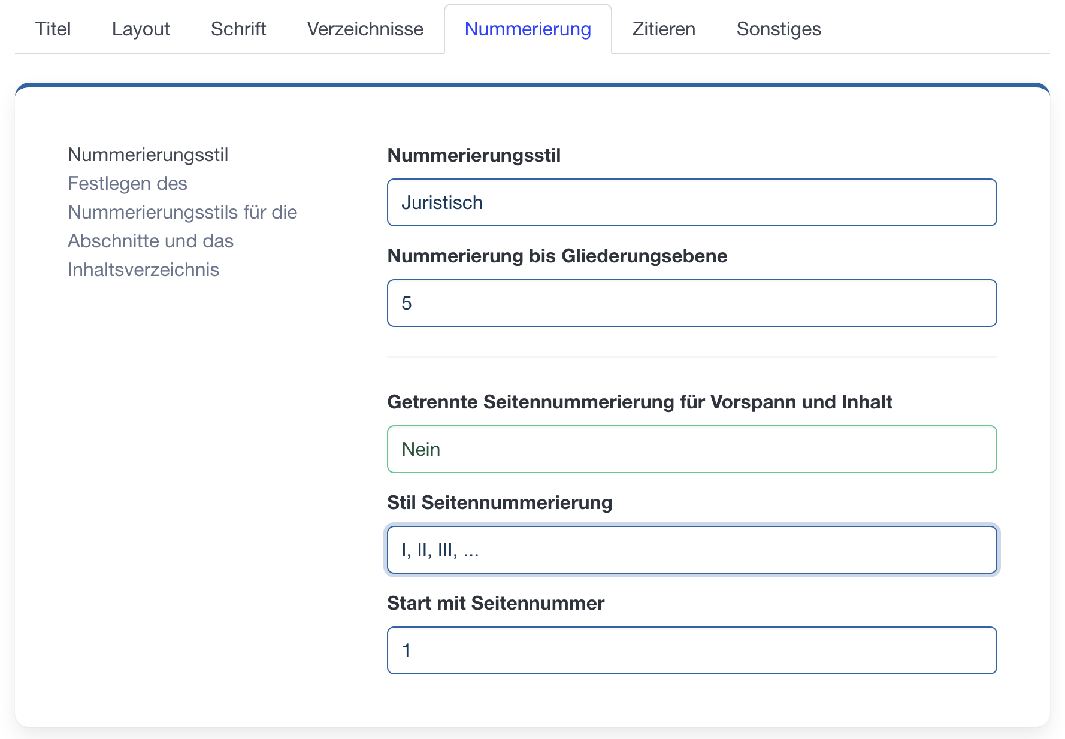Click the Nummerierungsstil field label
The image size is (1065, 739).
tap(474, 155)
